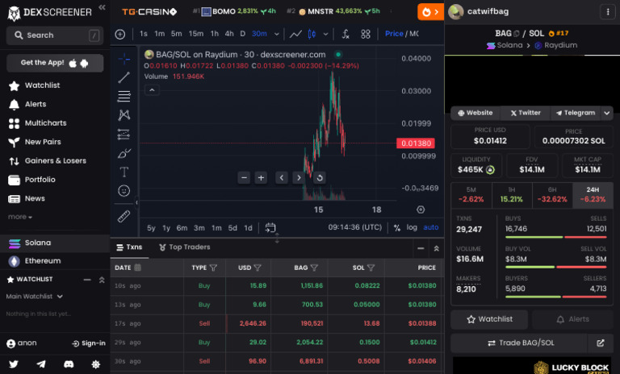The height and width of the screenshot is (374, 620).
Task: Set chart interval to 4h
Action: [229, 34]
